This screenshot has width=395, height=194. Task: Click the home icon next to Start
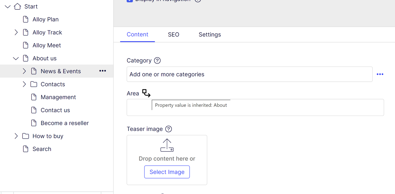18,6
